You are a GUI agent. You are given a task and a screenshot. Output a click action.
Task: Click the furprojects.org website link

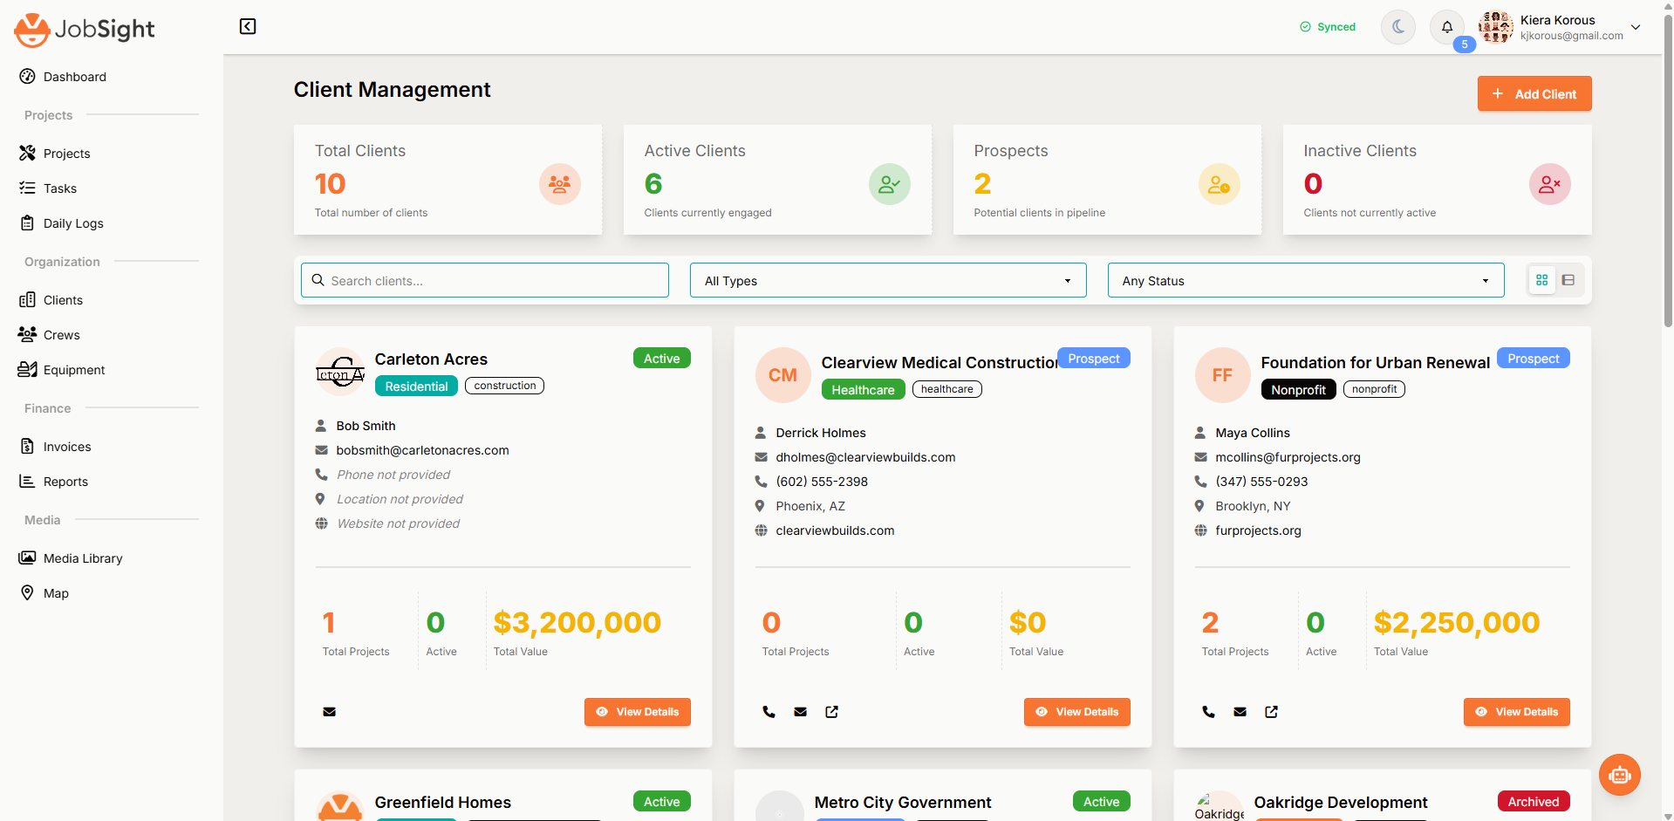point(1258,530)
